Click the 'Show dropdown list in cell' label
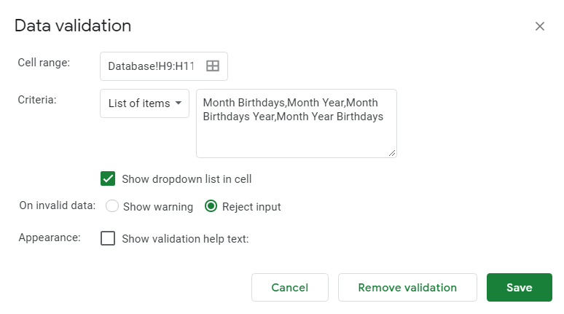Screen dimensions: 564x314 point(187,179)
